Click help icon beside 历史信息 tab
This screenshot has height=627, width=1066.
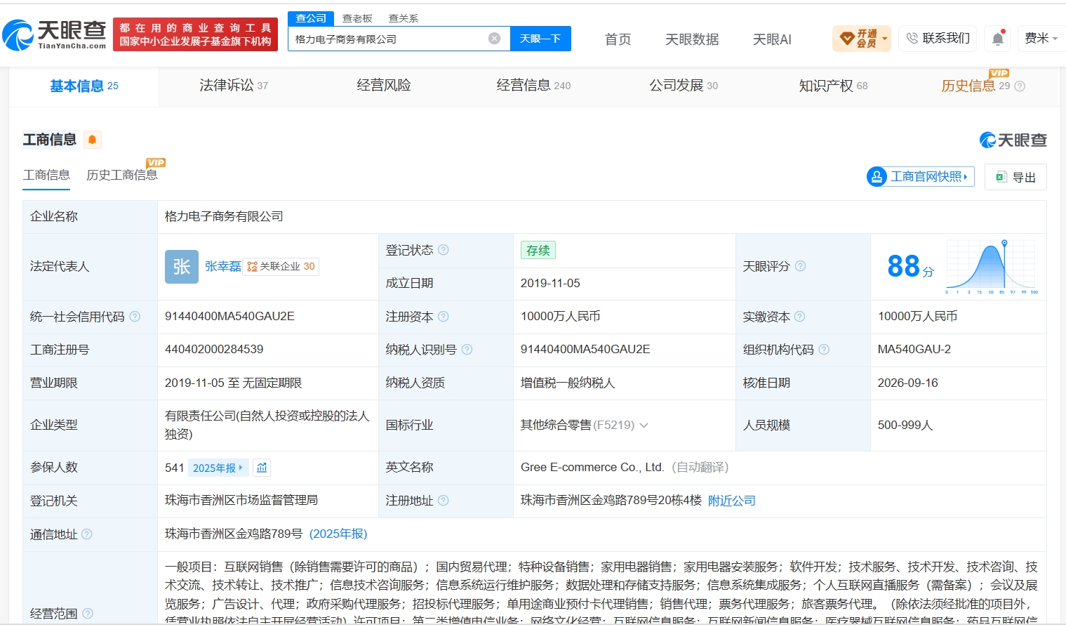1020,86
